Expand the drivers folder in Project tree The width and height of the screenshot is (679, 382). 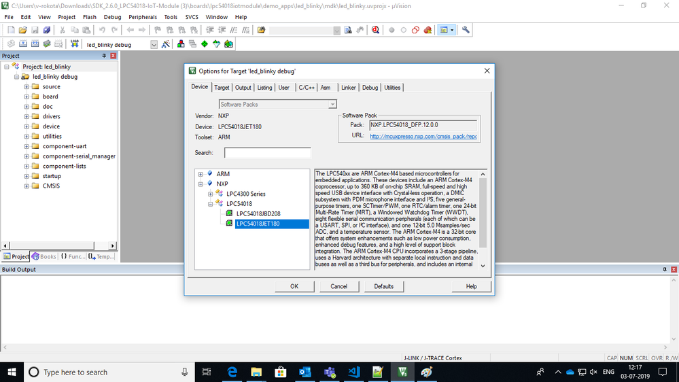pos(27,116)
